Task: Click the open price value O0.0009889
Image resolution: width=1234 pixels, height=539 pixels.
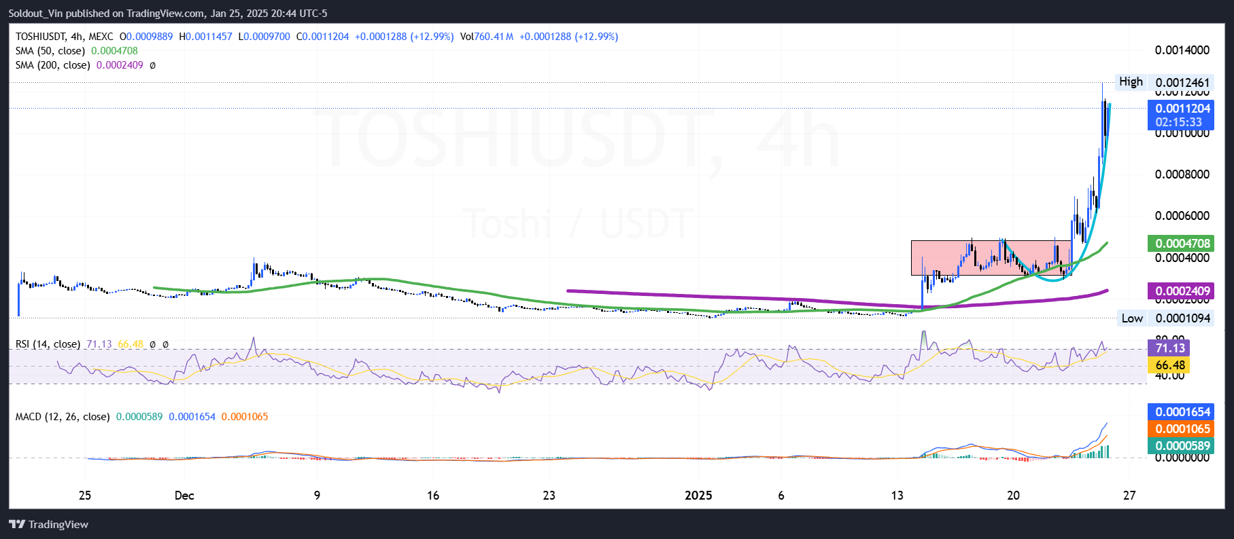Action: (x=146, y=37)
